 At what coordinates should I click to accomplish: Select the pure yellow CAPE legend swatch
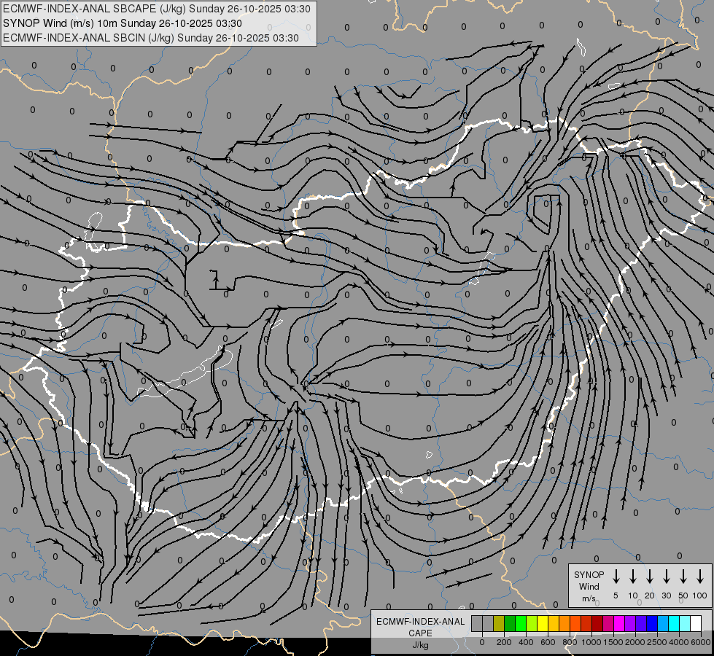[543, 623]
